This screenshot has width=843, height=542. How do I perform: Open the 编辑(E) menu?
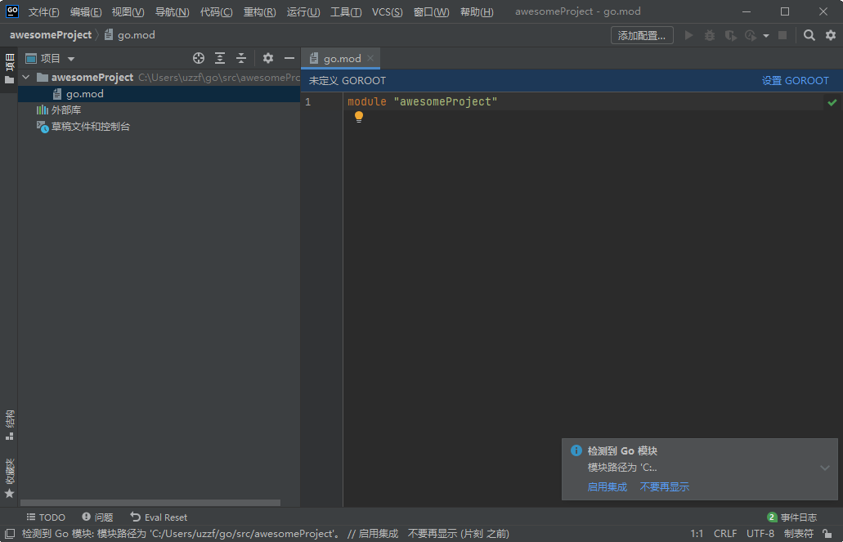pyautogui.click(x=86, y=11)
